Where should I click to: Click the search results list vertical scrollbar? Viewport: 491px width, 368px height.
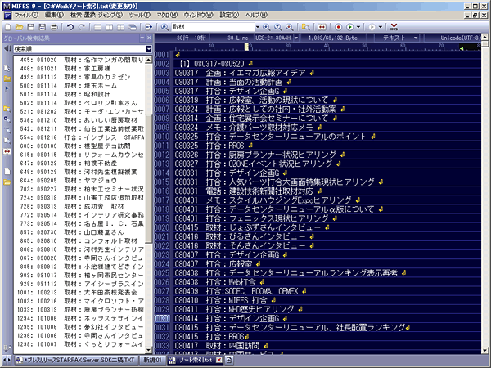point(149,204)
